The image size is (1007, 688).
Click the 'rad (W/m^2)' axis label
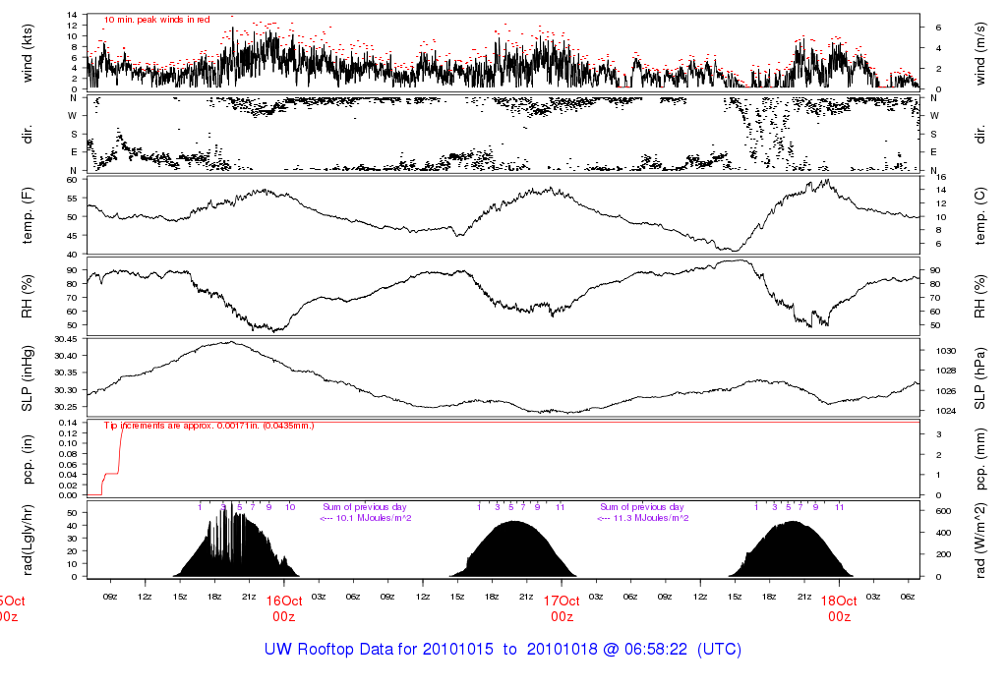980,541
